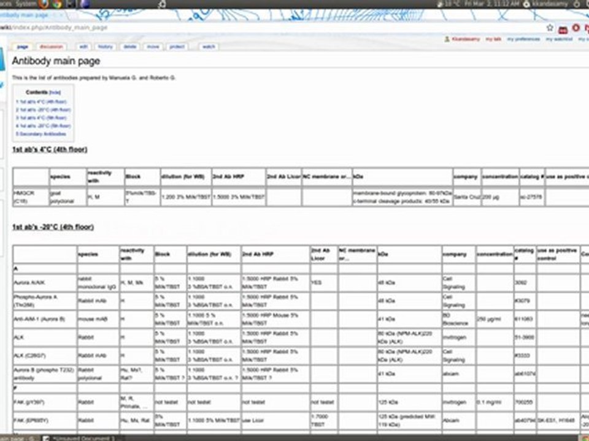Click the HMGCR (C18) table cell
This screenshot has width=589, height=441.
point(31,197)
